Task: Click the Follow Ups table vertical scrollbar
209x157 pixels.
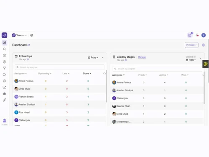Action: 106,86
